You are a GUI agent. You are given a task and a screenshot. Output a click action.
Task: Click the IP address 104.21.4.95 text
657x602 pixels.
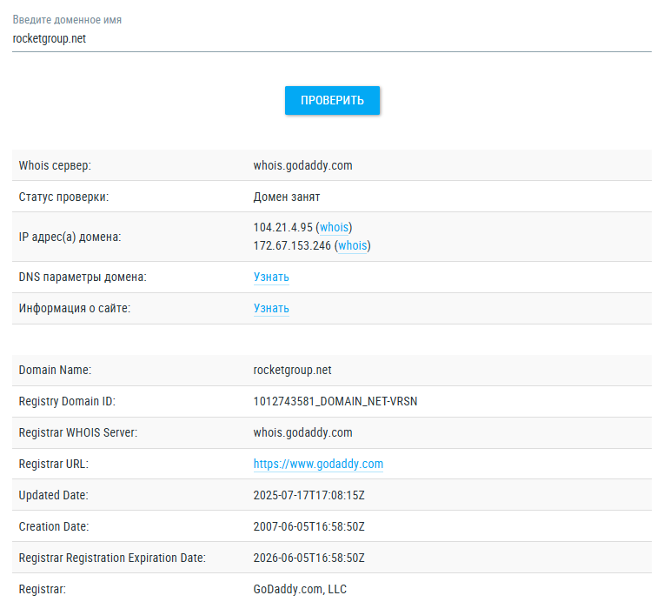click(x=282, y=228)
